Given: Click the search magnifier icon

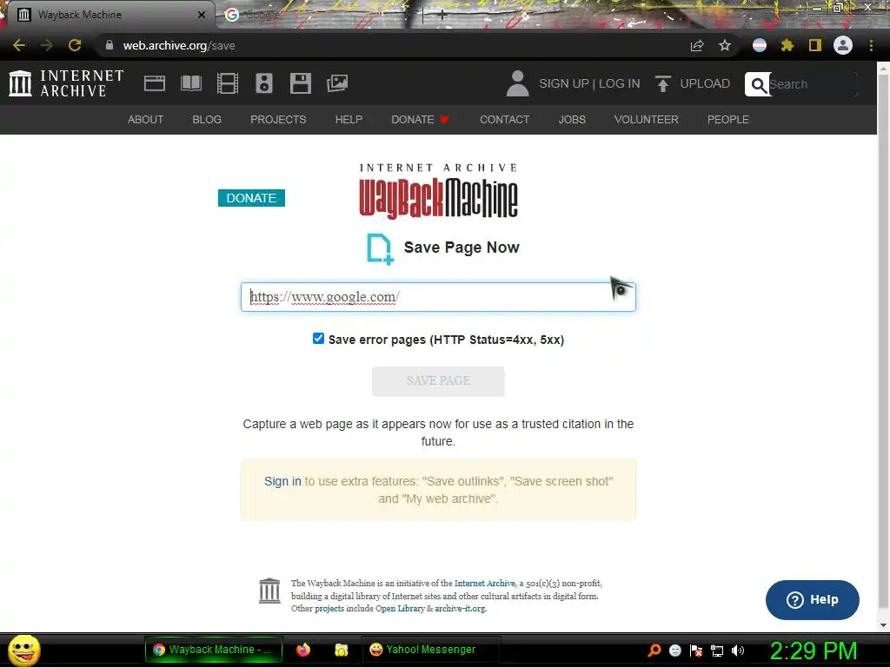Looking at the screenshot, I should (x=758, y=84).
